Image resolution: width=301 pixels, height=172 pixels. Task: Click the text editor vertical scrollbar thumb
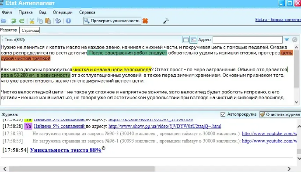pos(296,69)
